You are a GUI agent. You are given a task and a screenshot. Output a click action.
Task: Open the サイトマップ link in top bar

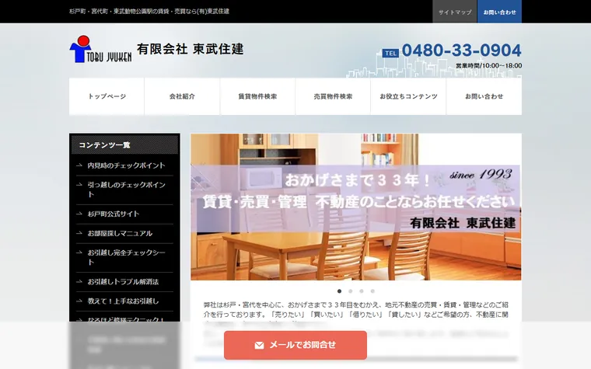455,12
